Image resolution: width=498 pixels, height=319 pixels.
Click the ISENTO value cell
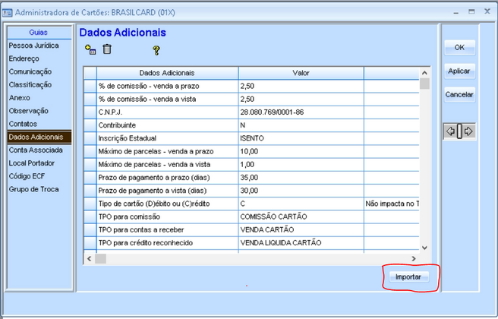click(x=301, y=138)
